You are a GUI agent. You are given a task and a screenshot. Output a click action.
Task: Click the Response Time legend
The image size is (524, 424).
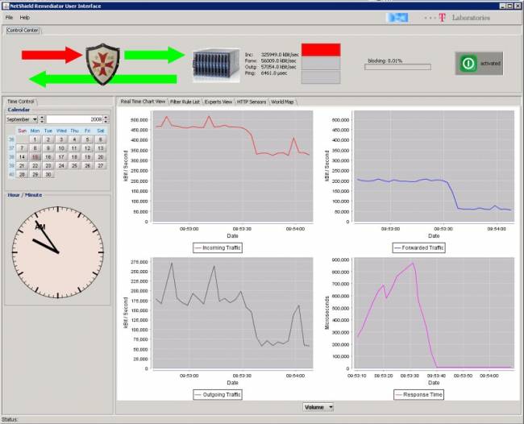point(419,395)
